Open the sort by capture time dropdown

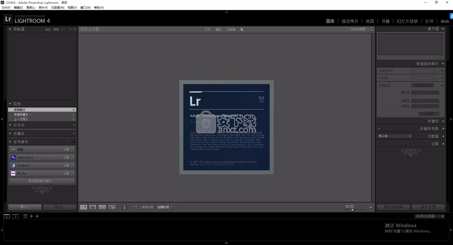[x=165, y=207]
